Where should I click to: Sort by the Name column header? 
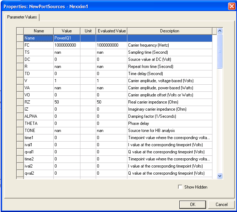click(38, 31)
